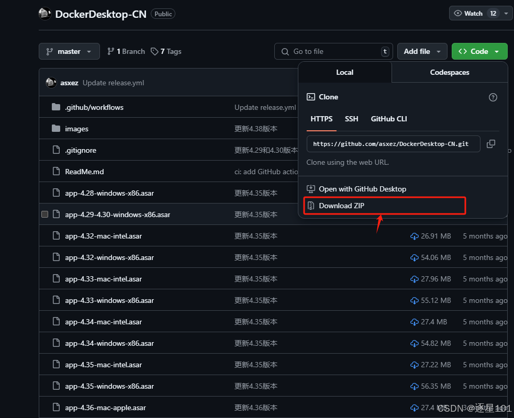Click the asxez avatar in commit row

coord(51,83)
